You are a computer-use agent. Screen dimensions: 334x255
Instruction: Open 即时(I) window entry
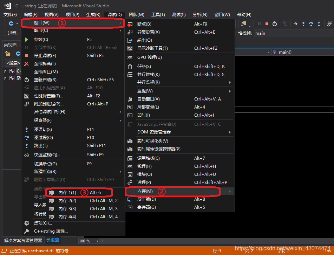pos(180,115)
